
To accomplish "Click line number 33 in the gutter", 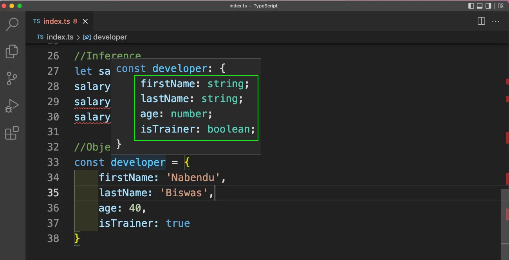I will [53, 162].
